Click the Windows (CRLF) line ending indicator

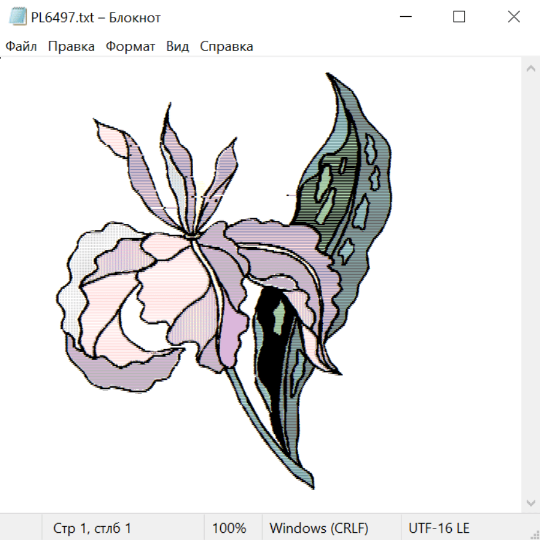click(x=319, y=529)
